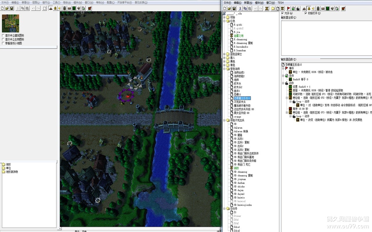
Task: Open Terrain Editor from main toolbar
Action: click(x=51, y=8)
